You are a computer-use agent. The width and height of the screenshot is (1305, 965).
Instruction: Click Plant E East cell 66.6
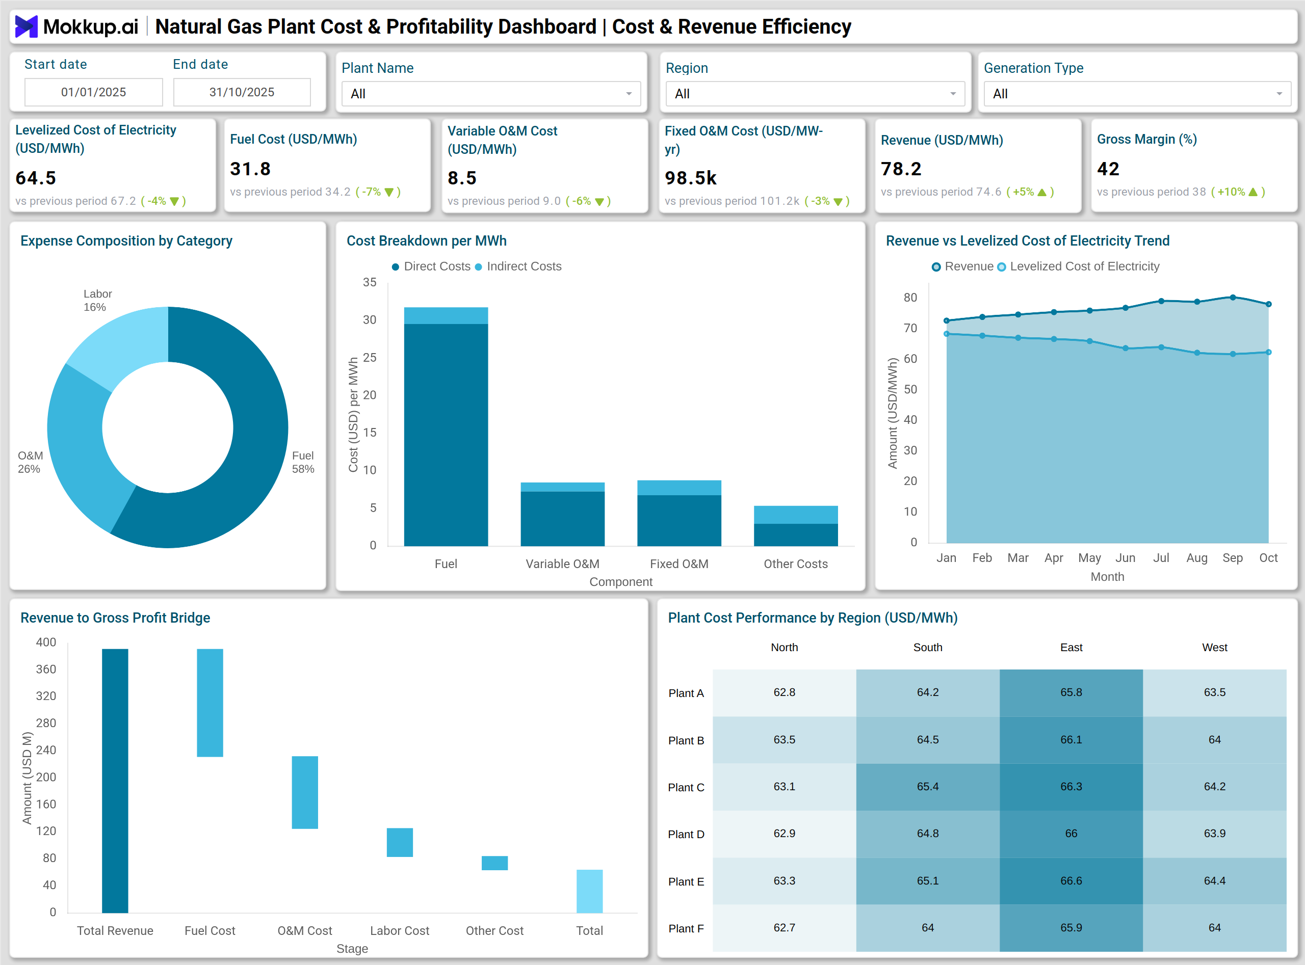[1071, 881]
